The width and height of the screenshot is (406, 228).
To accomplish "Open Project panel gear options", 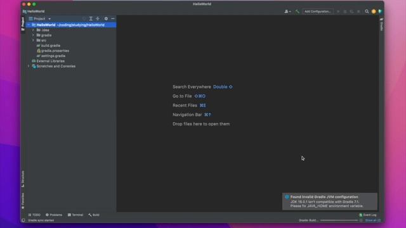I will (x=106, y=18).
